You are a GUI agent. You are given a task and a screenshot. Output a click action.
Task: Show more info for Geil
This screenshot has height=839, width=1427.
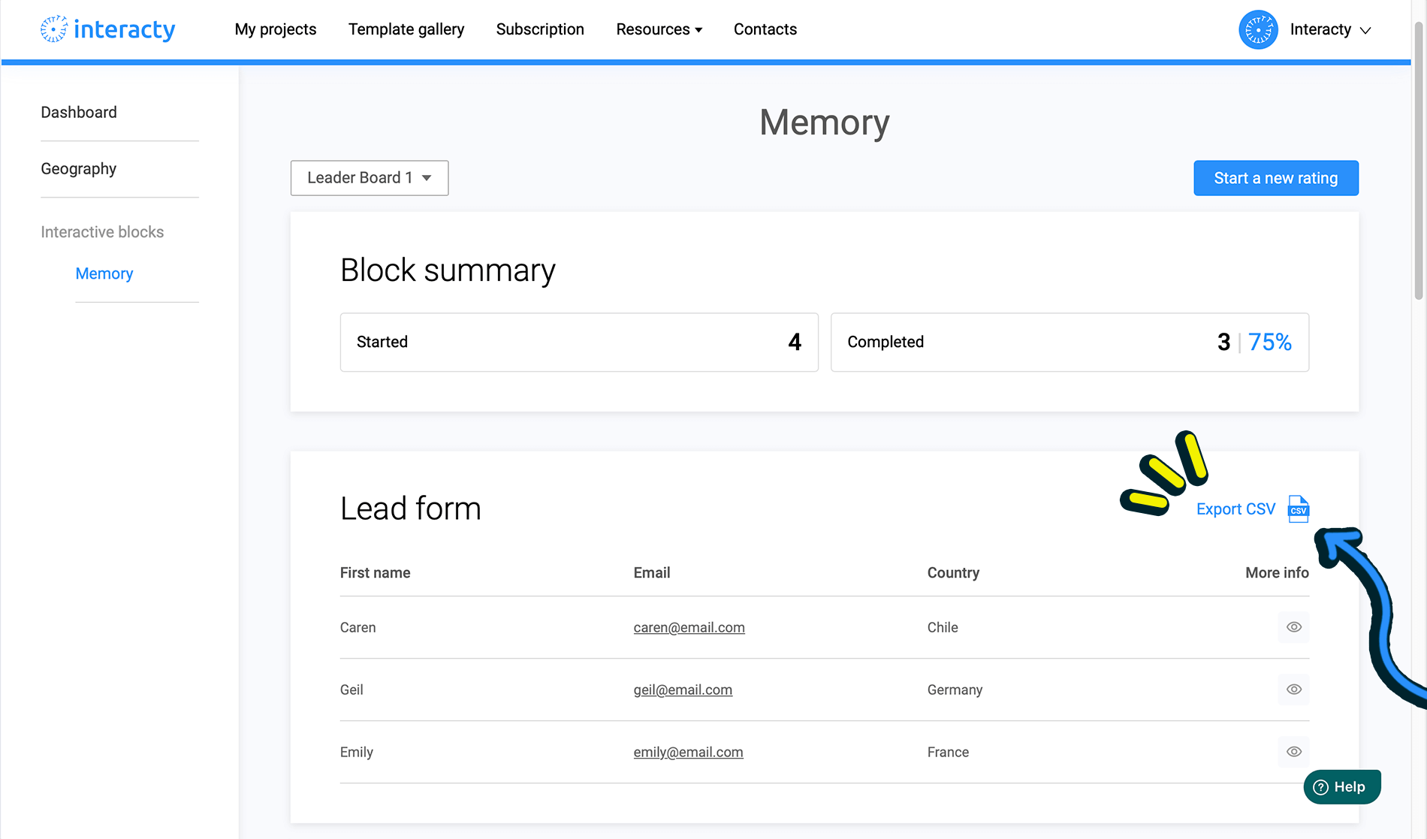pyautogui.click(x=1294, y=690)
